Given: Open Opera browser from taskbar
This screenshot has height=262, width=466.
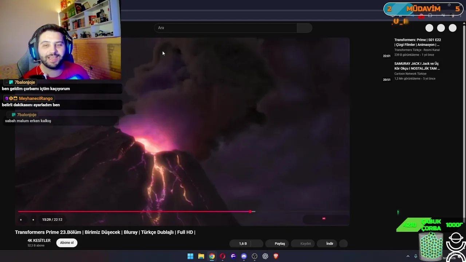Looking at the screenshot, I should pyautogui.click(x=222, y=256).
